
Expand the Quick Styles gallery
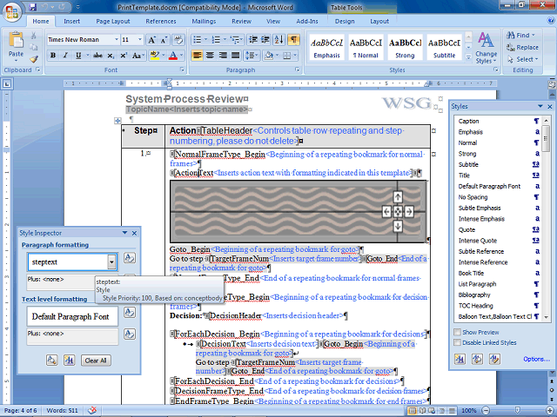[468, 56]
